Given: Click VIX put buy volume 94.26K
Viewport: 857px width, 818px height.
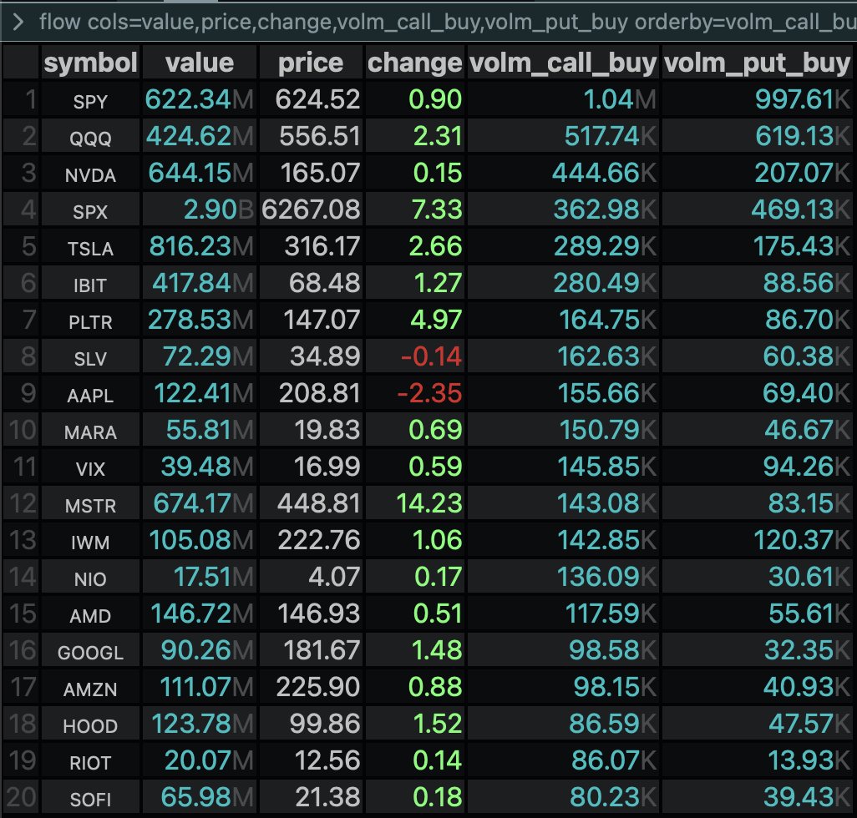Looking at the screenshot, I should click(807, 467).
